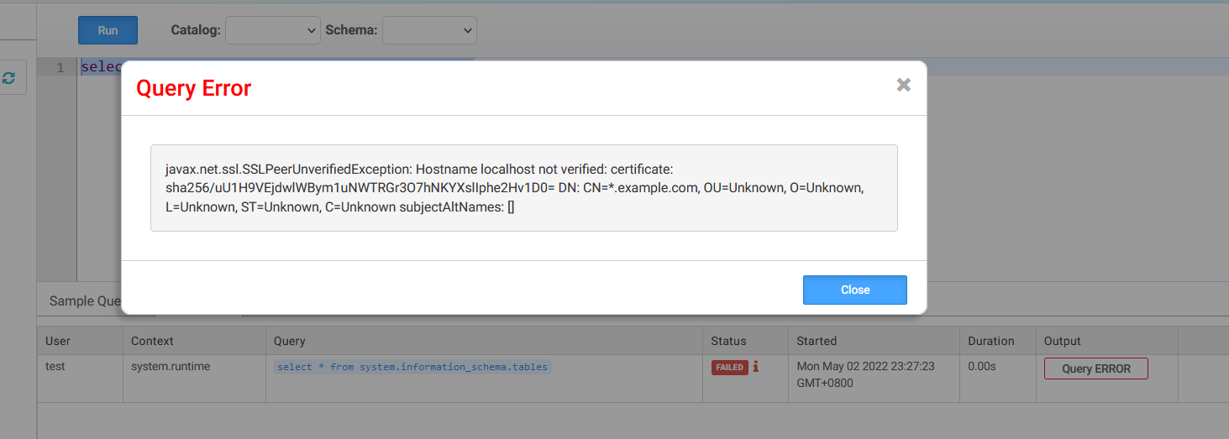This screenshot has height=439, width=1229.
Task: Select the system.runtime context cell
Action: pos(171,367)
